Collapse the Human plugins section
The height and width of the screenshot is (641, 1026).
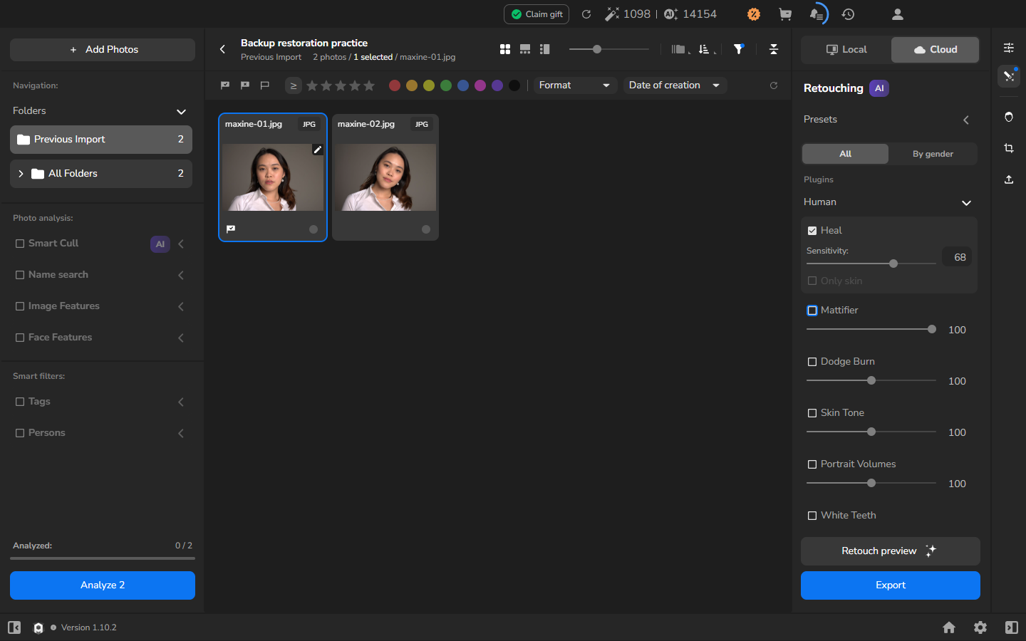(x=966, y=203)
